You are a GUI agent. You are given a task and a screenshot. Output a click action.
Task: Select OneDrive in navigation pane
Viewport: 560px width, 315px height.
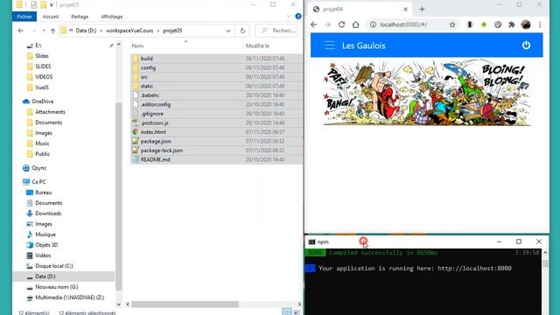[42, 101]
